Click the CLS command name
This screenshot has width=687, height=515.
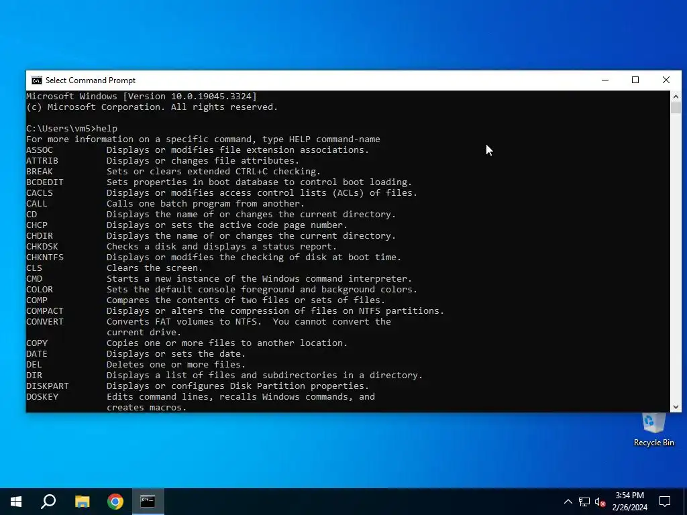34,268
